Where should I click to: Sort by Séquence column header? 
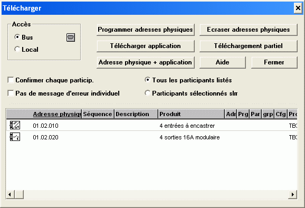(x=98, y=114)
